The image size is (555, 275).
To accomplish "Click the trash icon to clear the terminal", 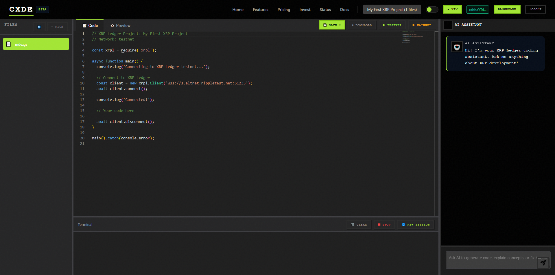I will point(353,224).
